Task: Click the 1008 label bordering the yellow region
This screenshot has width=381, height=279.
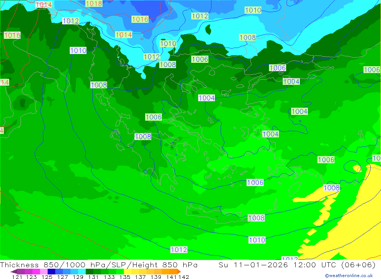Action: point(332,188)
